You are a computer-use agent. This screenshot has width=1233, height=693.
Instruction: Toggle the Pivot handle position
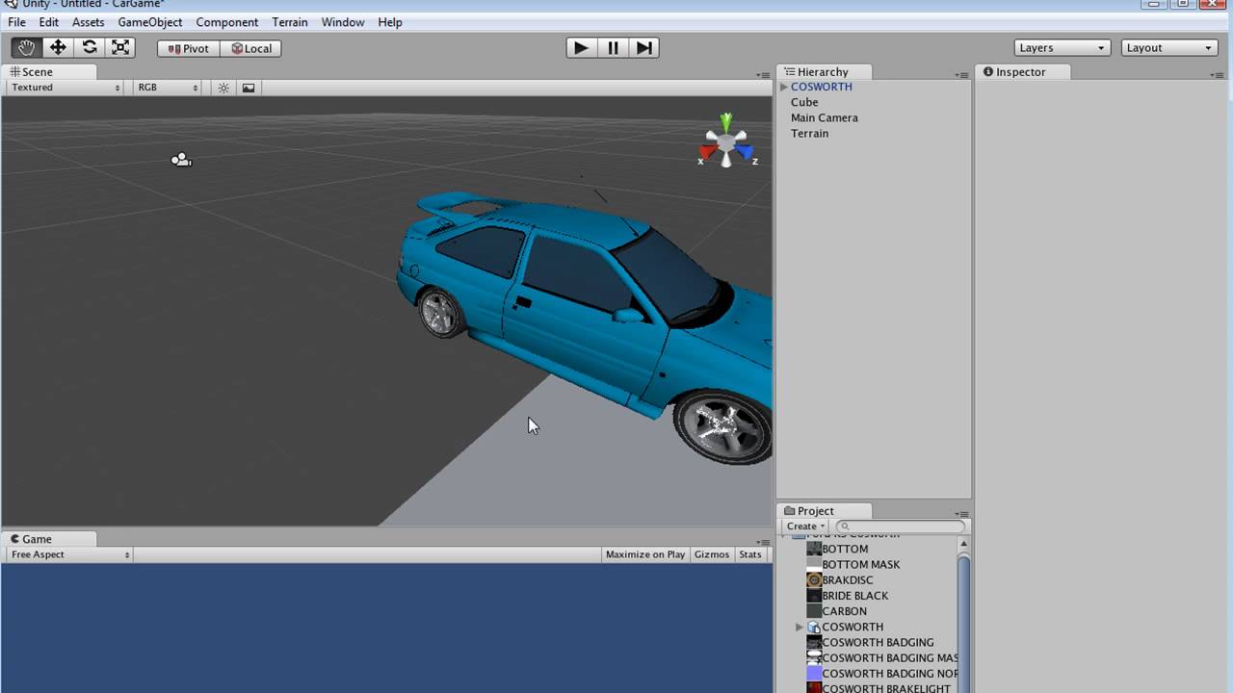click(x=189, y=48)
